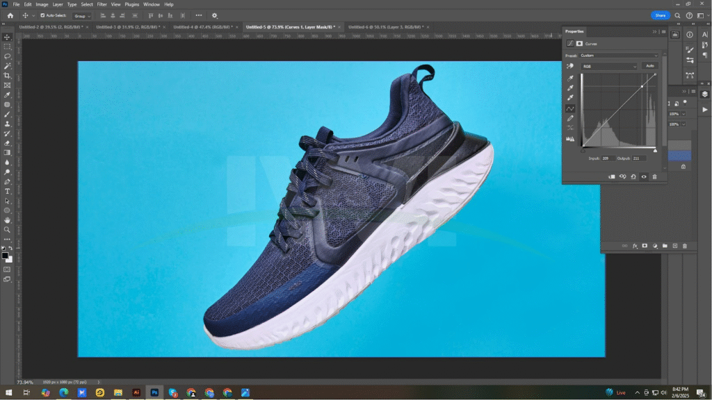Select the Lasso tool

point(7,56)
